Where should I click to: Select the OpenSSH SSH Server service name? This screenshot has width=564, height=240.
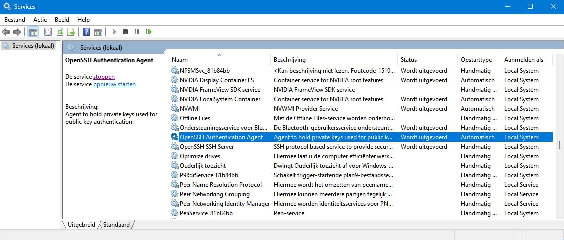[207, 147]
